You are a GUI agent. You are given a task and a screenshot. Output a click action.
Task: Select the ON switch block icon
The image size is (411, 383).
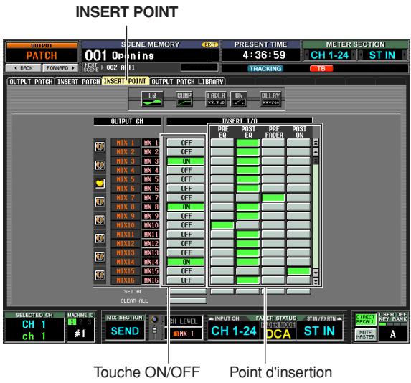click(239, 98)
